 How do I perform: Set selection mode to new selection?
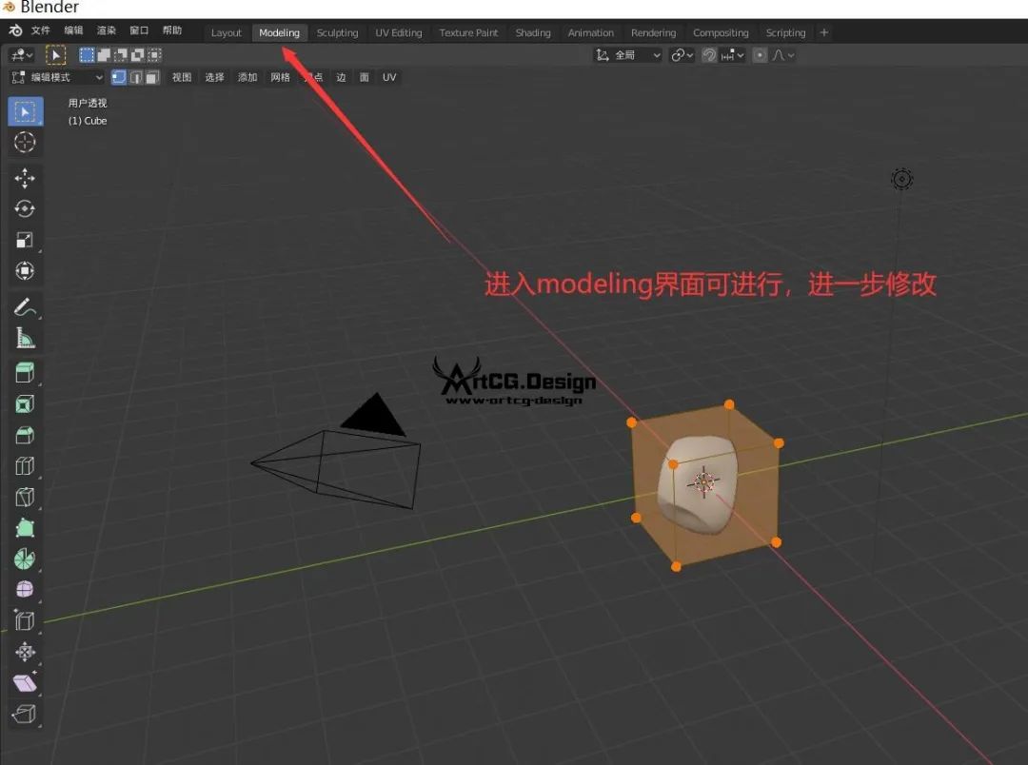[87, 55]
